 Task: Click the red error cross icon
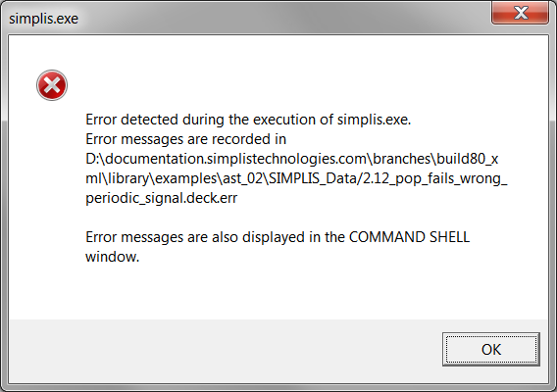52,85
